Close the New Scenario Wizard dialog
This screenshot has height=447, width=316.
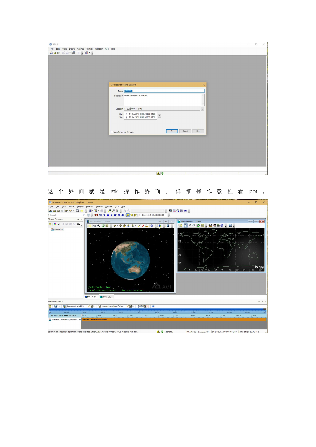(x=203, y=84)
